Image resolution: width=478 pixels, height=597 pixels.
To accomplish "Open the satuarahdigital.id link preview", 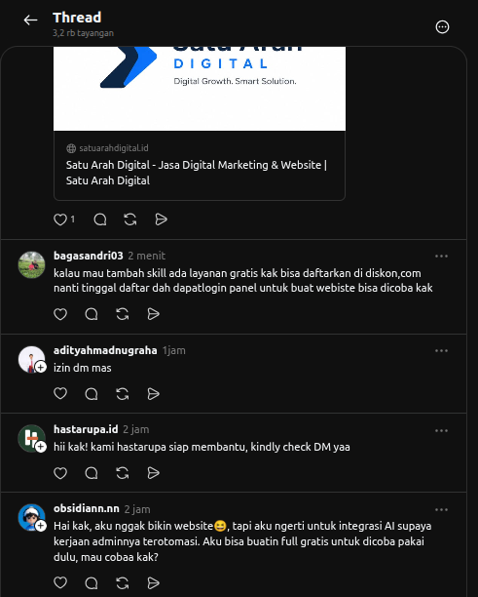I will (200, 165).
